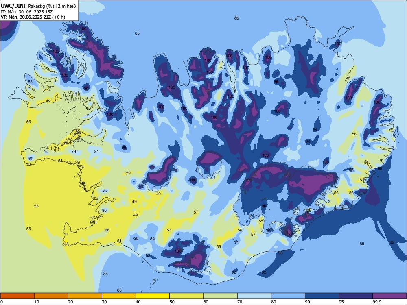The height and width of the screenshot is (305, 407).
Task: Click legend tick label '70'
Action: 240,302
